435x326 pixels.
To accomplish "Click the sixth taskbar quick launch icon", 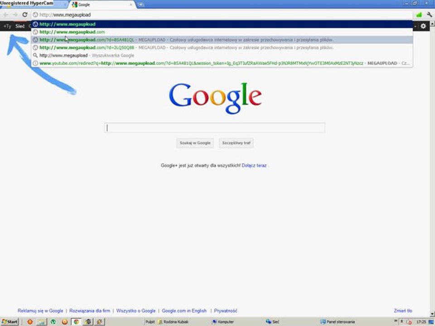I will [88, 321].
